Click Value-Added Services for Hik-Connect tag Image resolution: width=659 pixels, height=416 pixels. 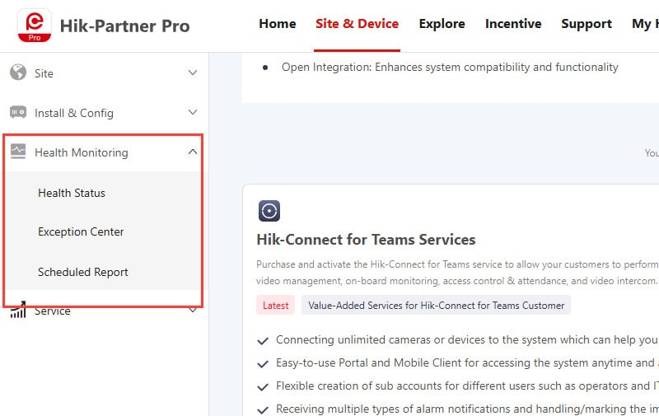click(x=436, y=306)
